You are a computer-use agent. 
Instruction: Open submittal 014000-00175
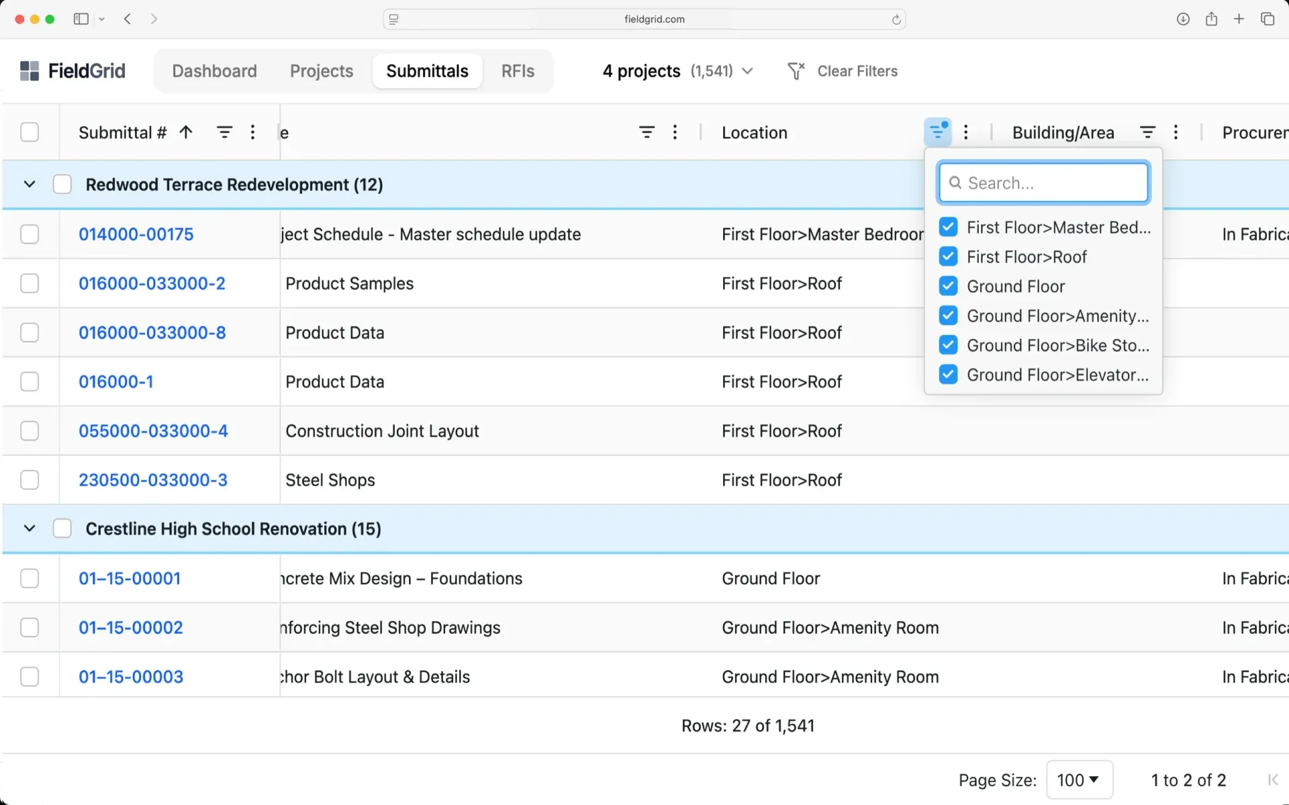point(136,234)
